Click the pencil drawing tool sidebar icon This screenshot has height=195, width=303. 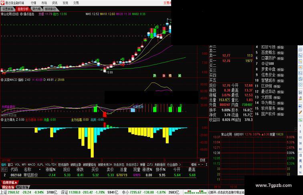point(301,112)
